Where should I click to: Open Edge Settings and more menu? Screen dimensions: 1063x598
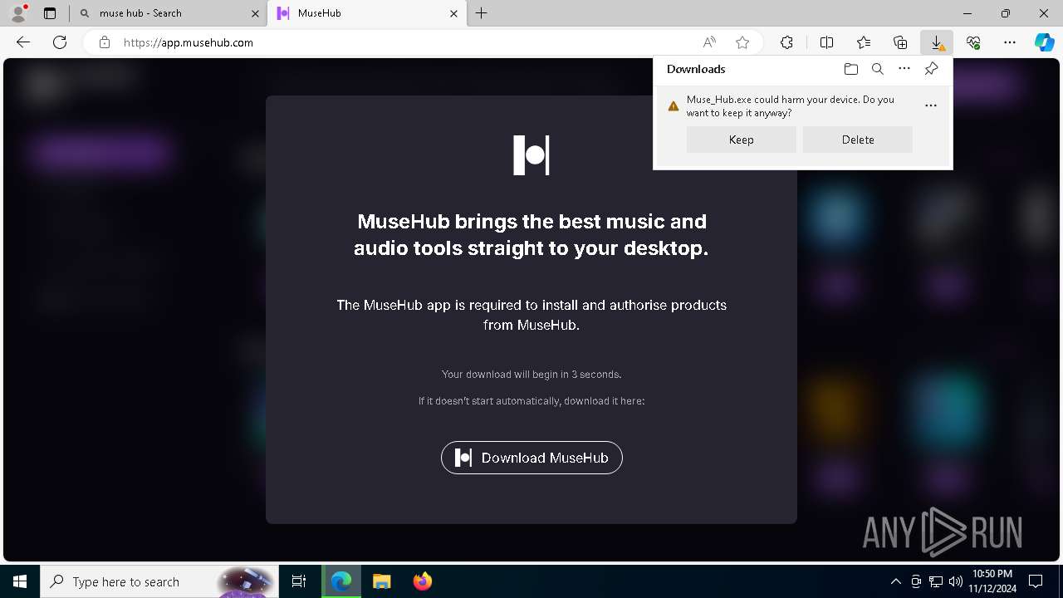click(x=1010, y=42)
